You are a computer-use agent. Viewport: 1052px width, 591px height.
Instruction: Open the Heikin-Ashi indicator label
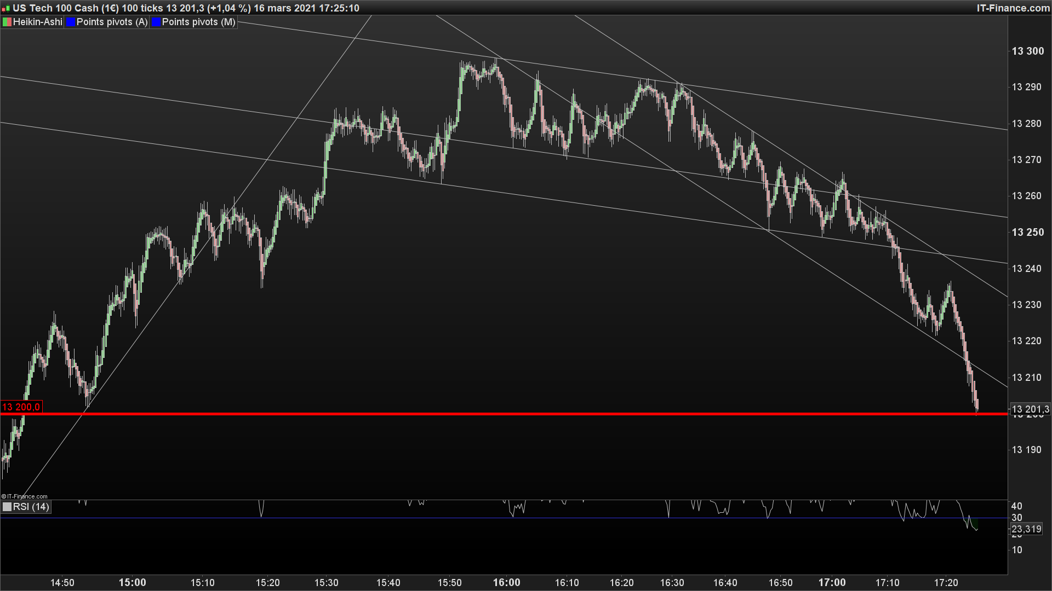click(37, 22)
